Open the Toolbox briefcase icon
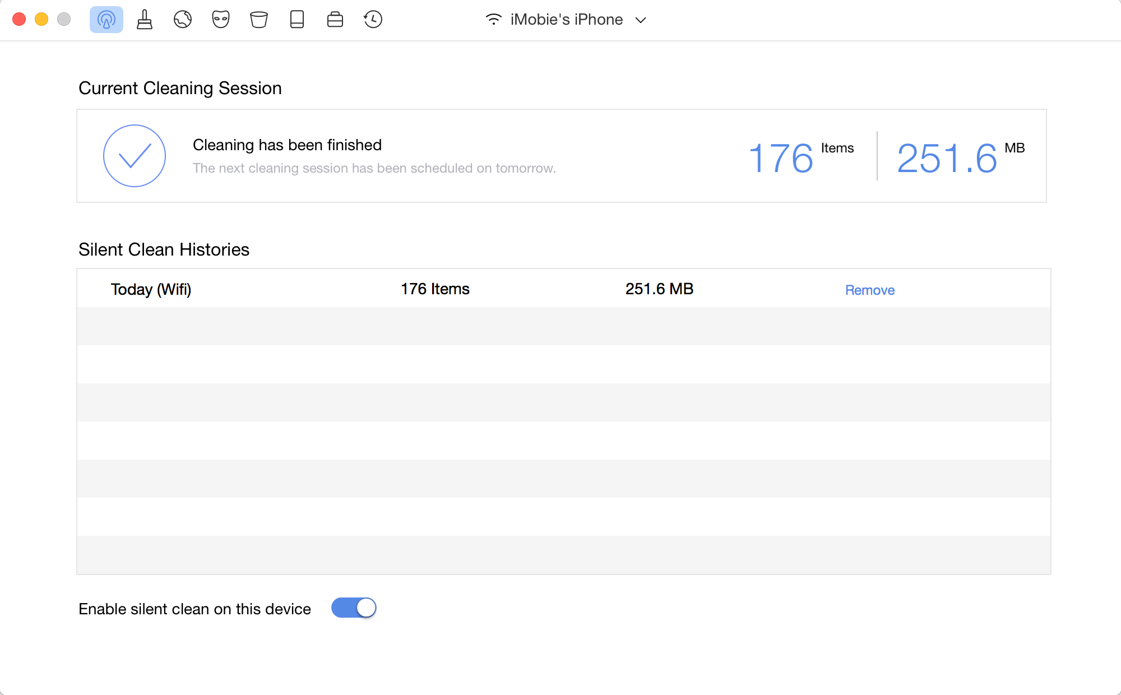 coord(335,20)
